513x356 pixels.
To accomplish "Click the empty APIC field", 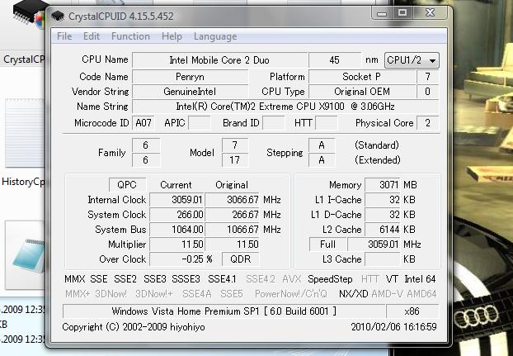I will coord(199,123).
